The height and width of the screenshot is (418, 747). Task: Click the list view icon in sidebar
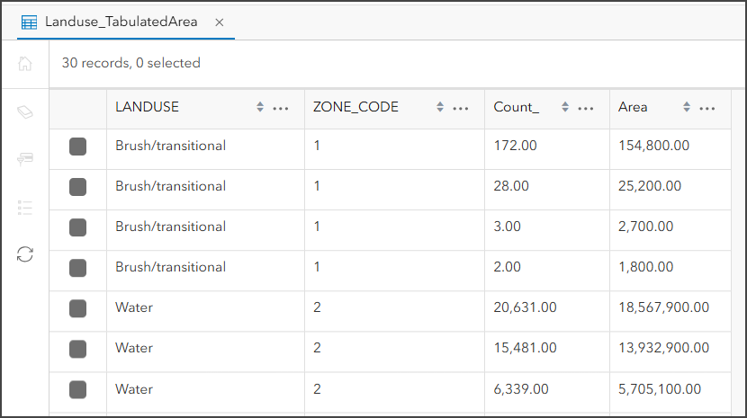25,208
